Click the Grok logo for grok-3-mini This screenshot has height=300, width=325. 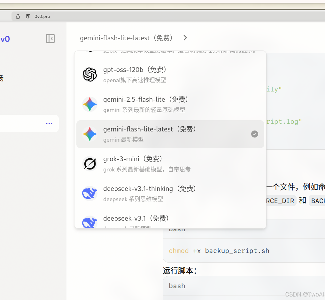90,164
